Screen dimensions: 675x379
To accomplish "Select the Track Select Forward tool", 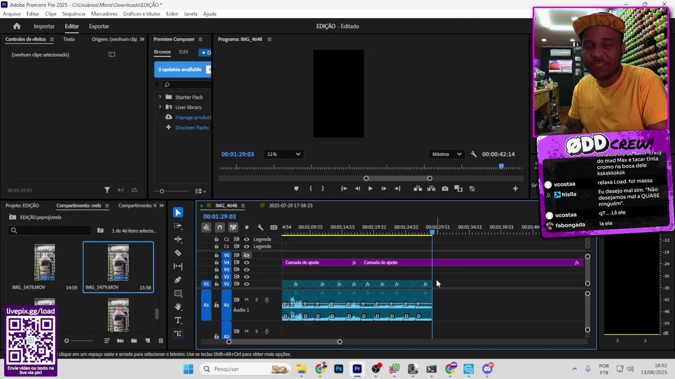I will pyautogui.click(x=178, y=226).
